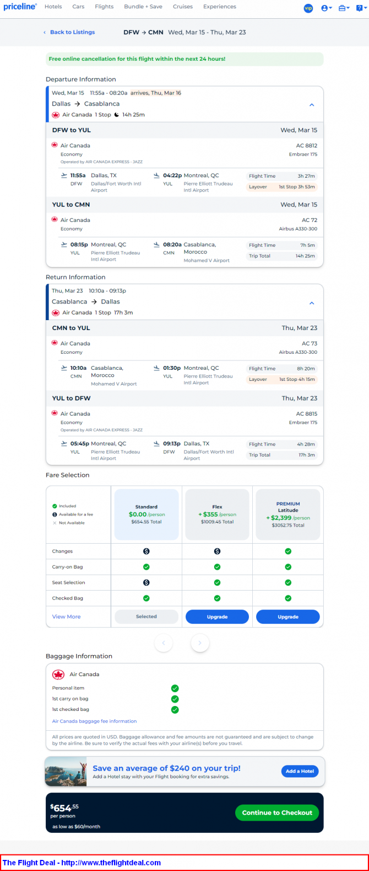The image size is (369, 871).
Task: Collapse the departure flight details
Action: (312, 105)
